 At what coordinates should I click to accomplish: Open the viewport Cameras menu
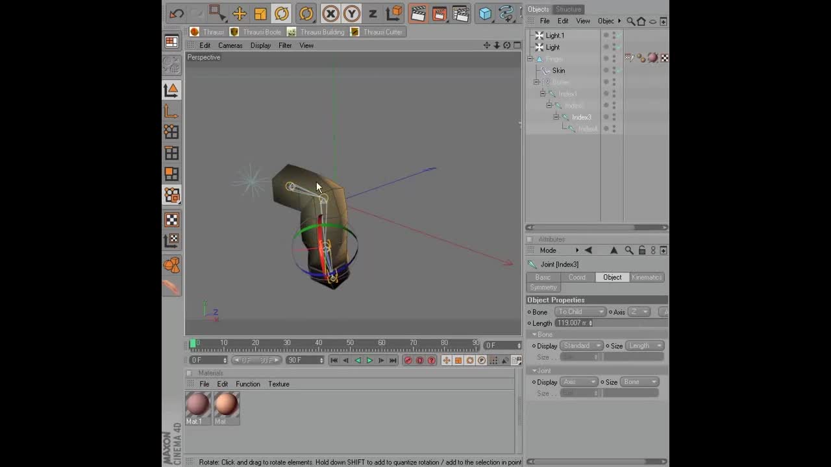tap(230, 45)
